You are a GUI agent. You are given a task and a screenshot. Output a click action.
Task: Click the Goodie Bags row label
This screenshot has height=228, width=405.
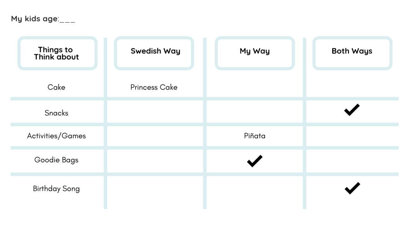(56, 160)
